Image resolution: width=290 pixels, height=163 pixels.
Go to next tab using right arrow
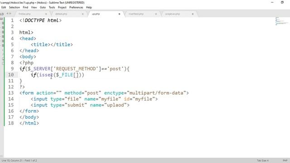10,14
